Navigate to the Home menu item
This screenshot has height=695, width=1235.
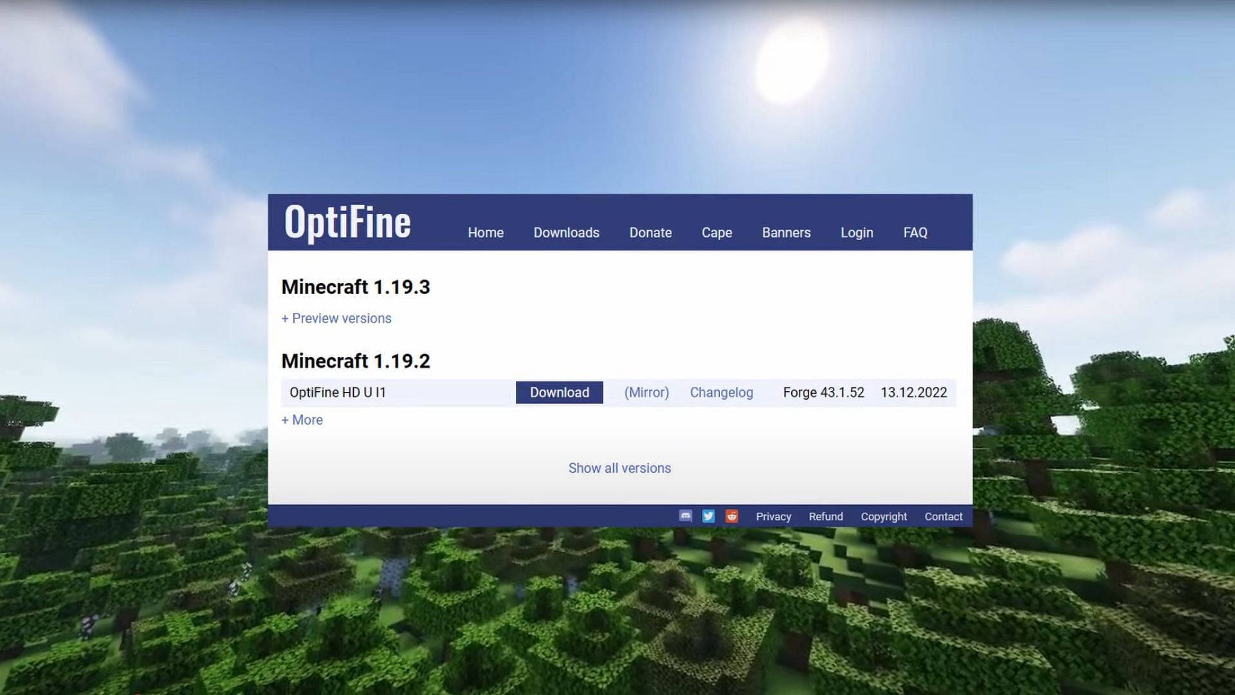485,232
